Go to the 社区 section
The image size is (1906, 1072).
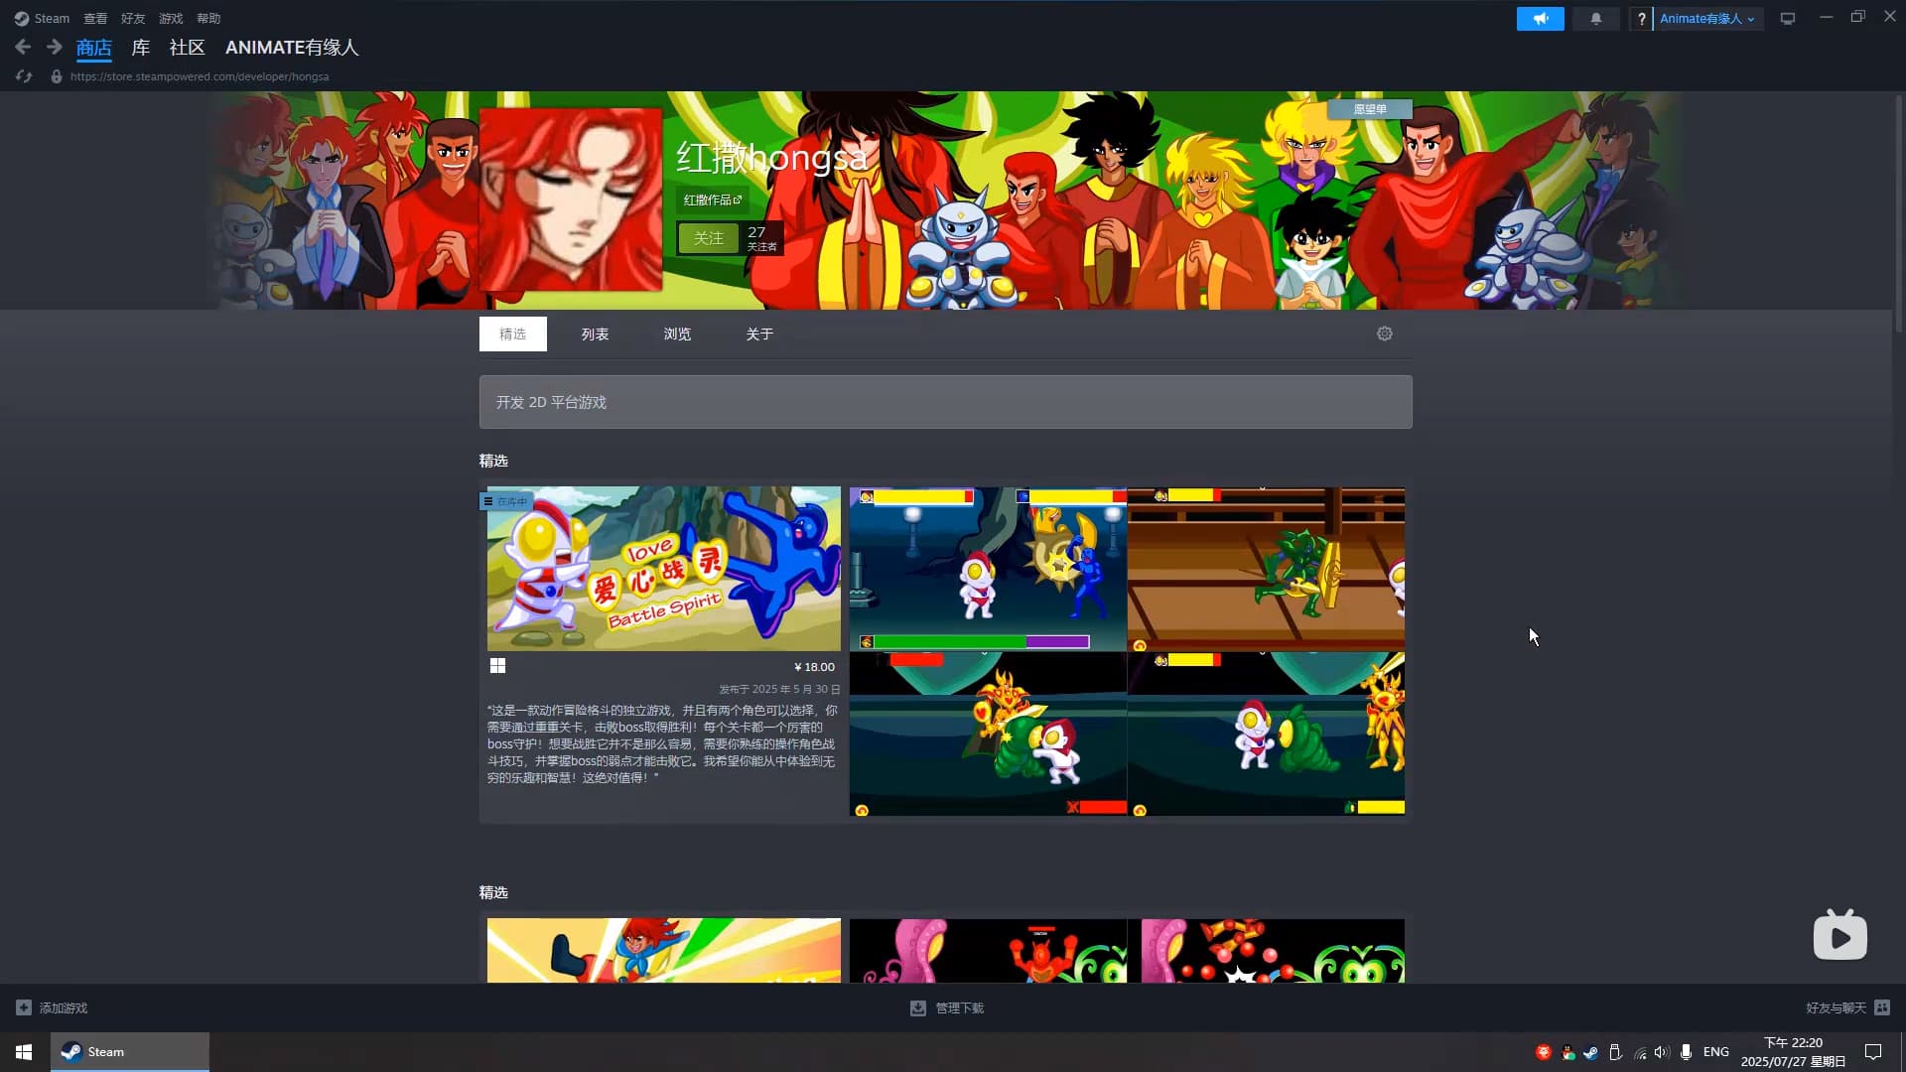tap(187, 47)
